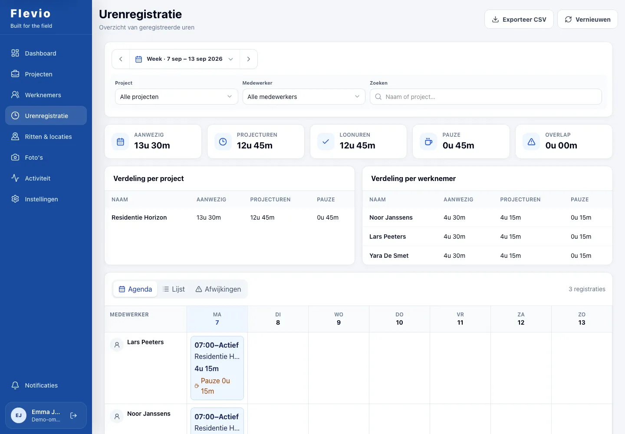Screen dimensions: 625x434
Task: Switch to the Lijst tab
Action: [x=174, y=289]
